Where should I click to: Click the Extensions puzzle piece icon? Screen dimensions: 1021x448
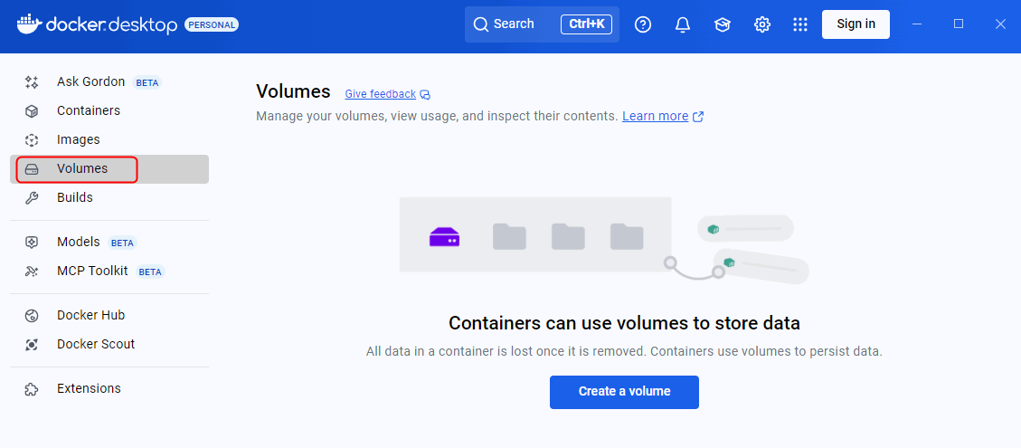(x=32, y=389)
